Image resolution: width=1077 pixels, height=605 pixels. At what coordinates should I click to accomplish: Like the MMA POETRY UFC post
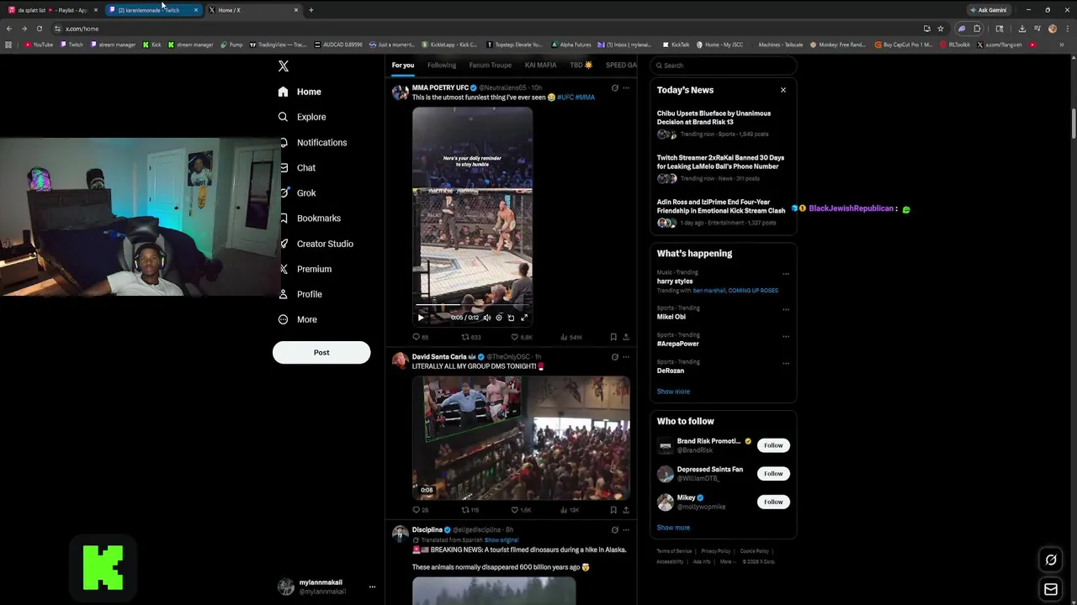522,337
